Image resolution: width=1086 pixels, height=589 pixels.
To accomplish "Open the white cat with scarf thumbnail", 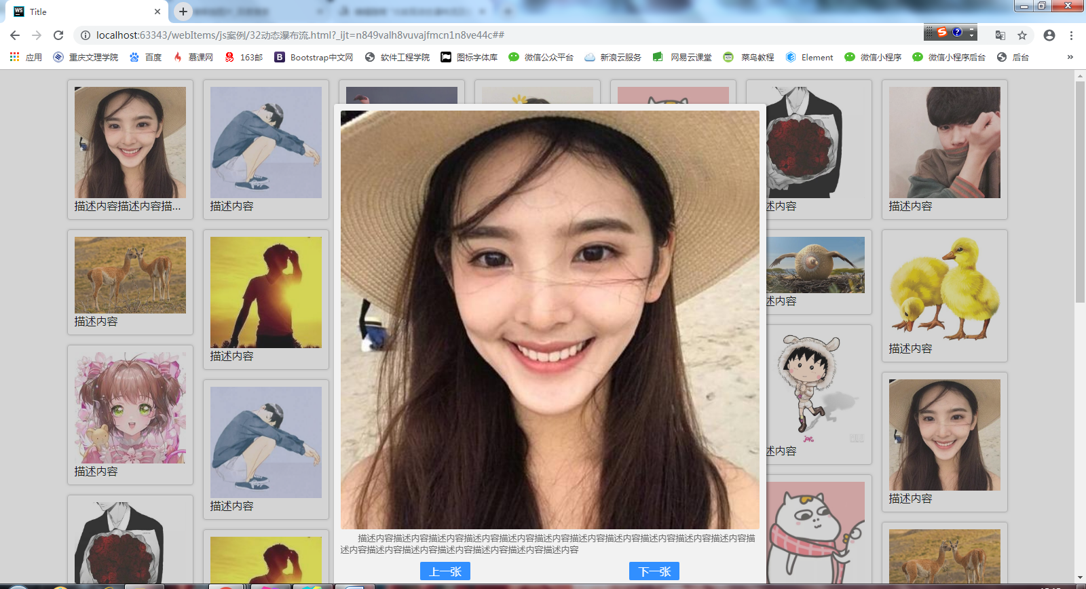I will pyautogui.click(x=815, y=533).
